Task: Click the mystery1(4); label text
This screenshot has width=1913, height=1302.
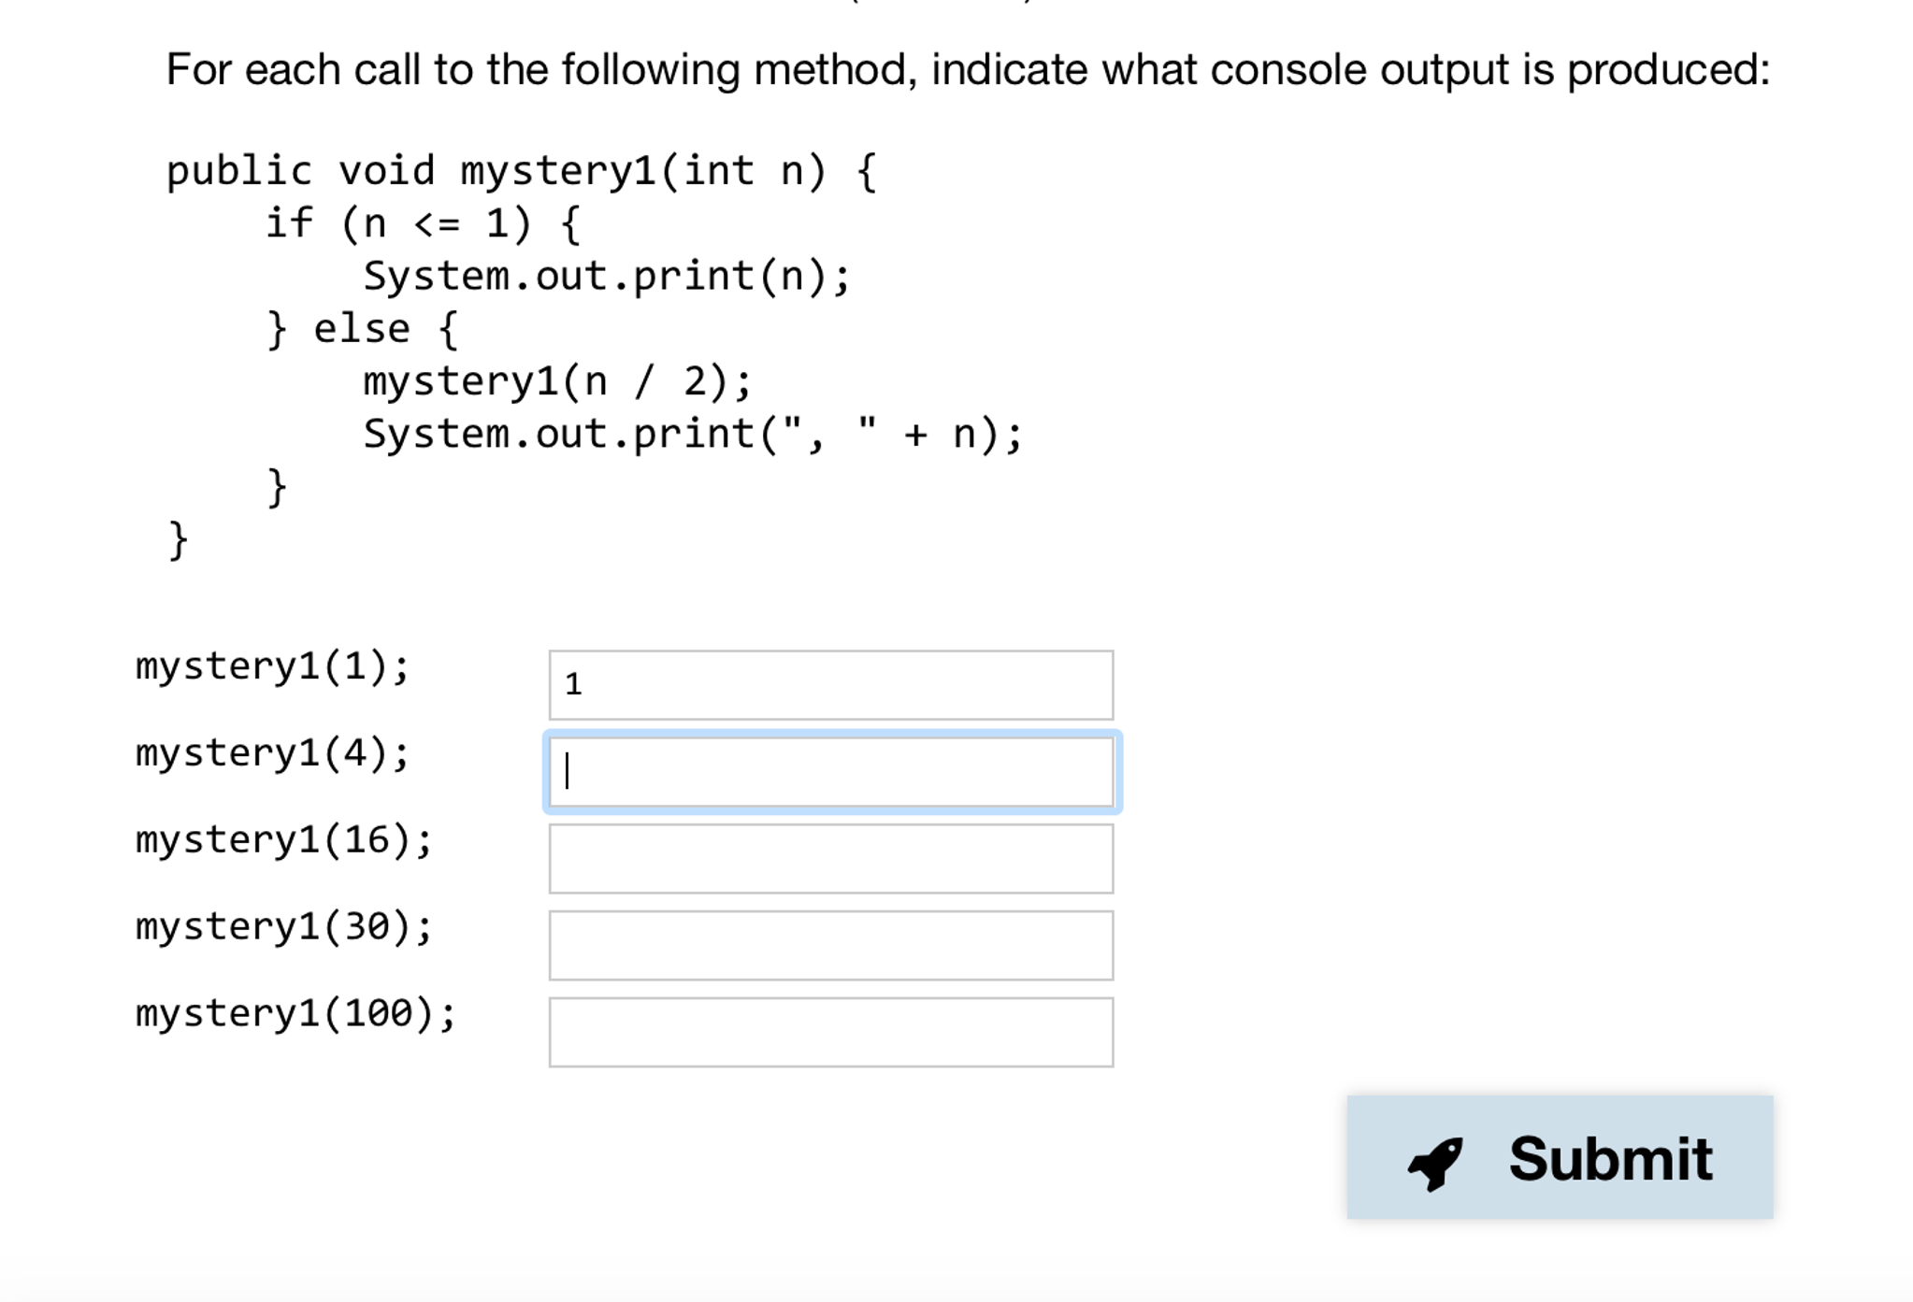Action: tap(271, 752)
